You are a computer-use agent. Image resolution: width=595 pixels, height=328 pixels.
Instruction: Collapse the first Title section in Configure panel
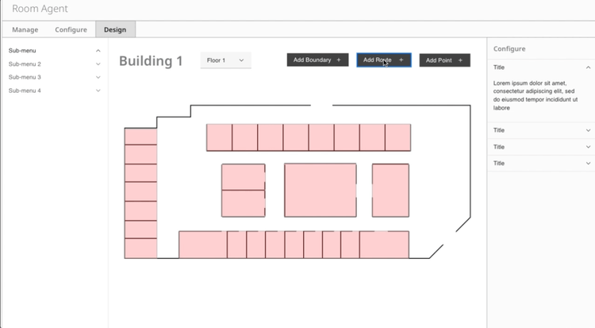tap(588, 68)
